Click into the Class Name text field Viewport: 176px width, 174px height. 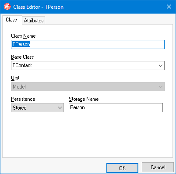[88, 44]
